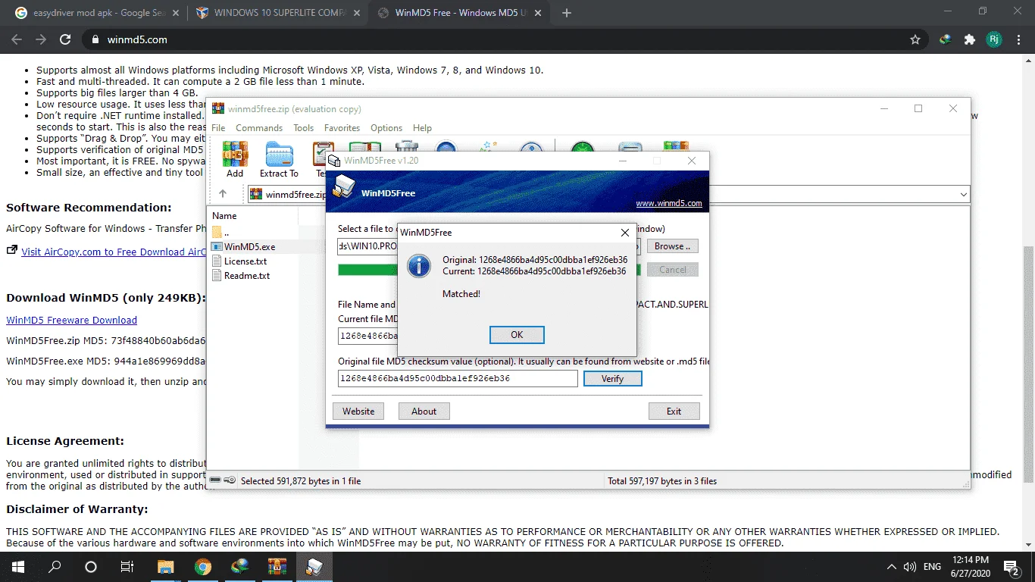Open the www.winmd5.com banner link
The height and width of the screenshot is (582, 1035).
[x=668, y=203]
